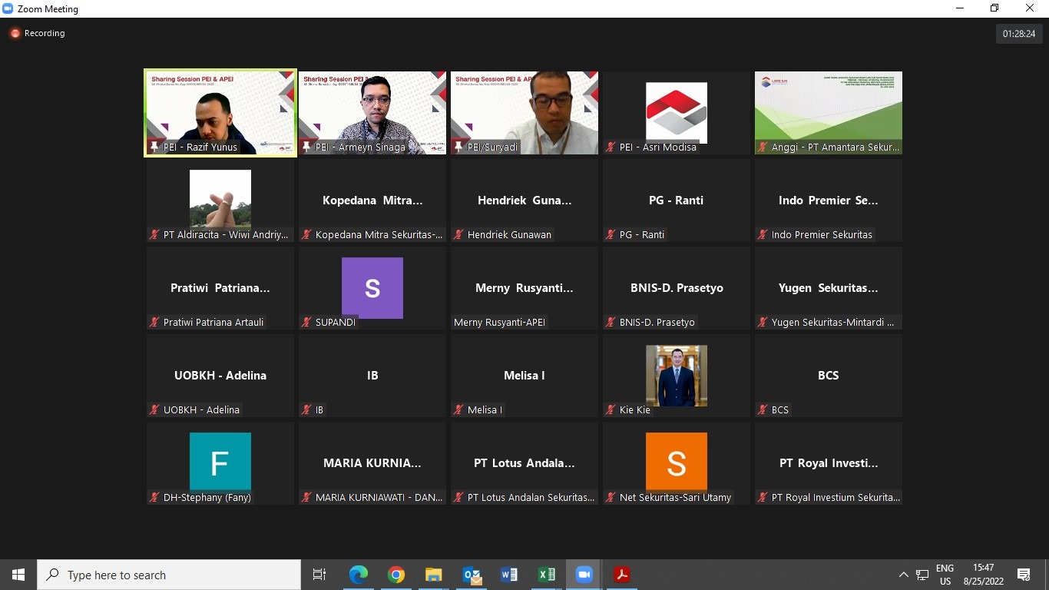This screenshot has width=1049, height=590.
Task: Click the muted mic icon on Kie Kie tile
Action: [611, 410]
